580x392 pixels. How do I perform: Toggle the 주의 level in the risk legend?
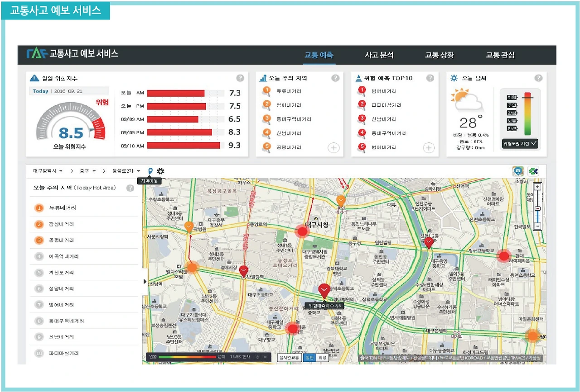pos(512,105)
